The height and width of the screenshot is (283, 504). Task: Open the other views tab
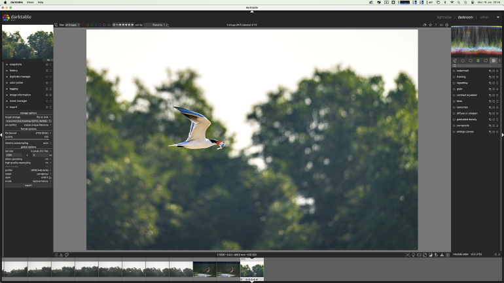[484, 18]
